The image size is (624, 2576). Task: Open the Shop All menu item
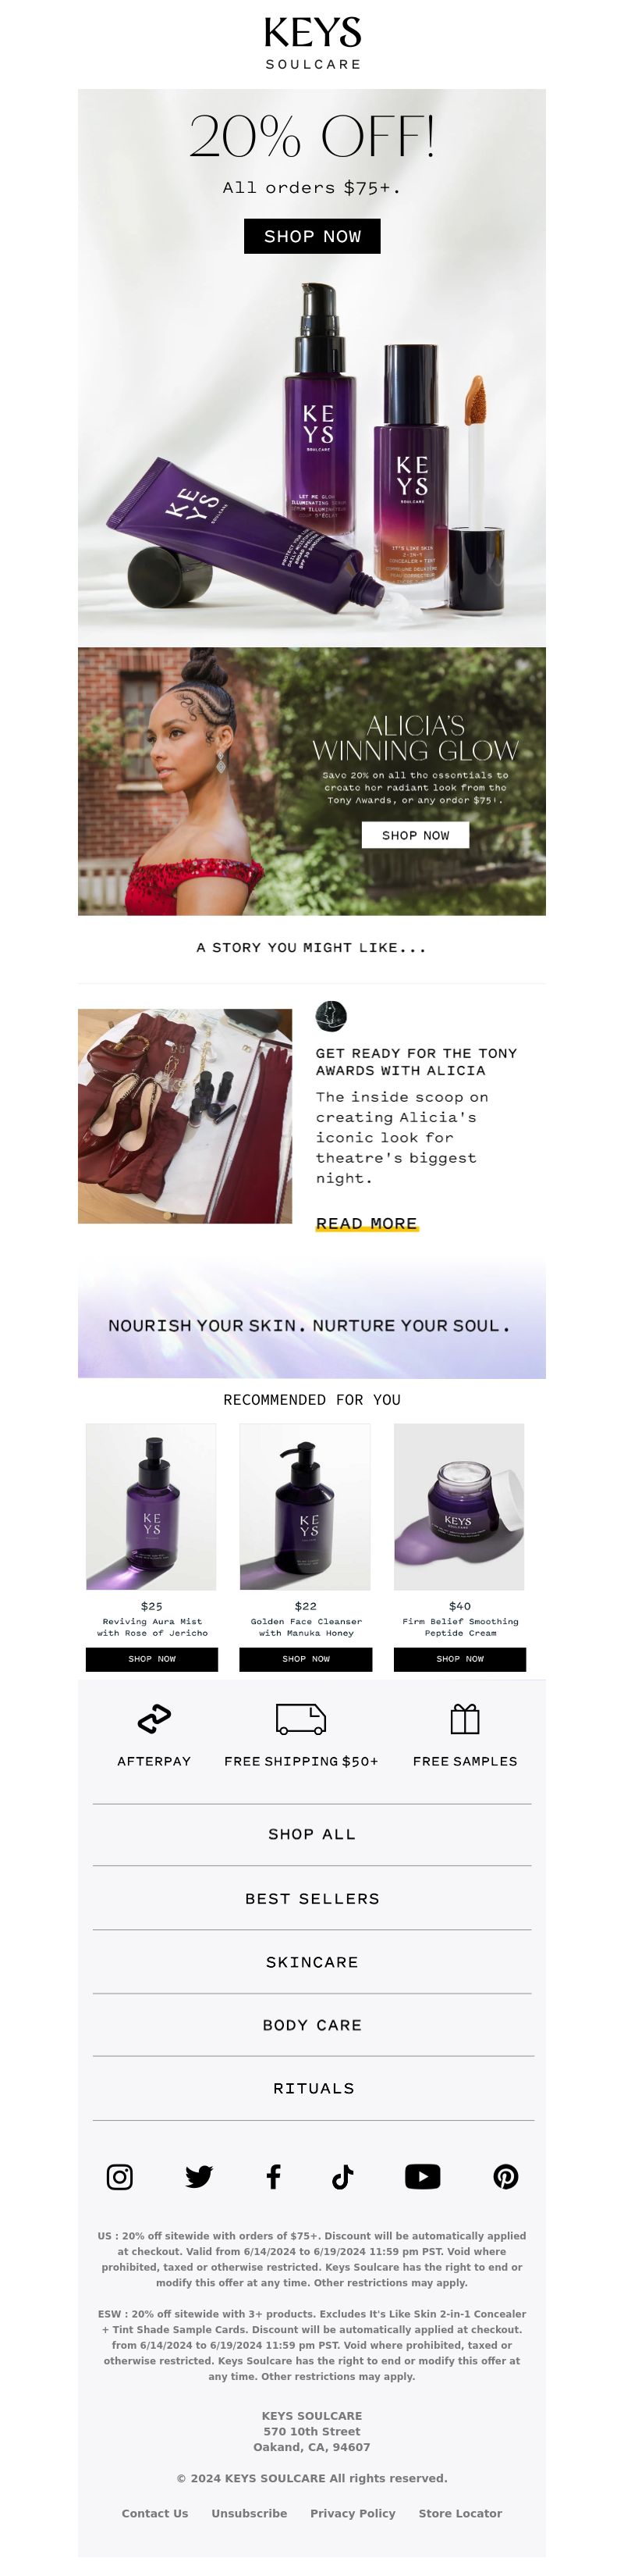pyautogui.click(x=311, y=1834)
